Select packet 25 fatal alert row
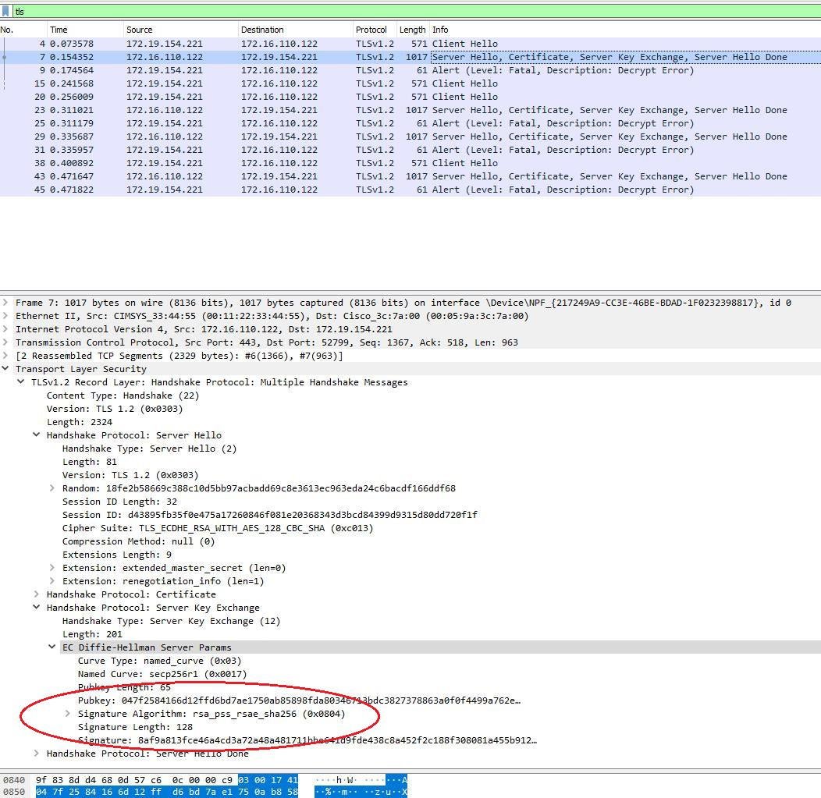The width and height of the screenshot is (821, 798). click(410, 123)
